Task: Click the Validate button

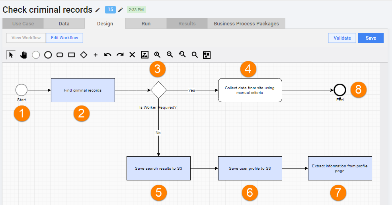Action: tap(342, 38)
